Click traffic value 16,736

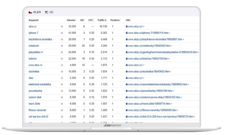pos(103,26)
